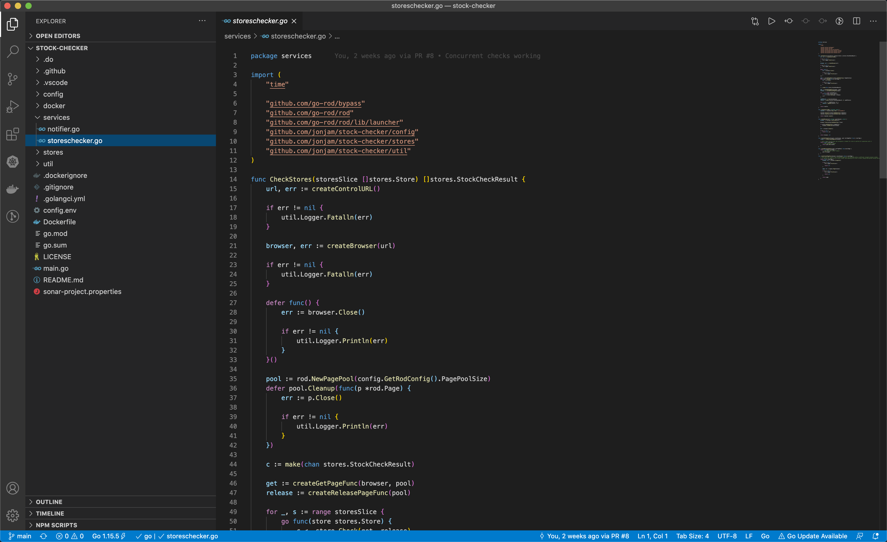Click Go 1.15.5 version in status bar
The image size is (887, 542).
point(109,536)
